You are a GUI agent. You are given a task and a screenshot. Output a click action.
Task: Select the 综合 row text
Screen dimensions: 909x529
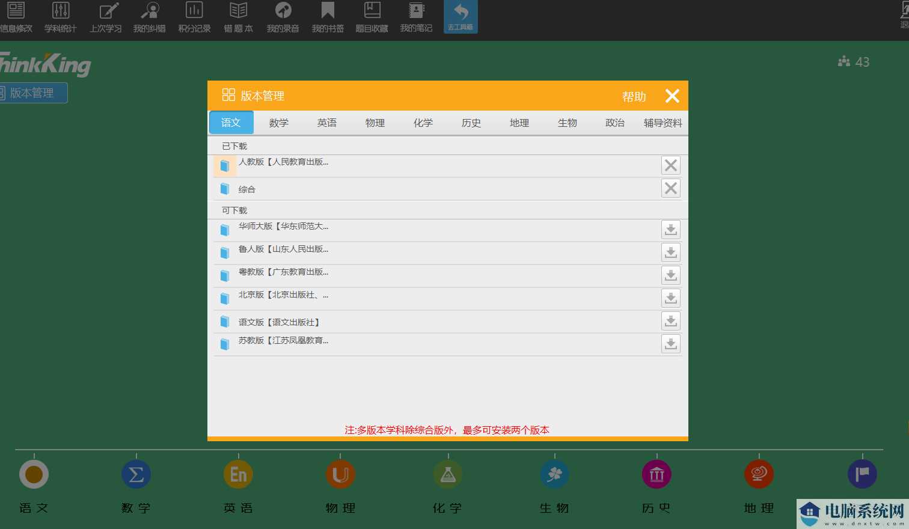[x=247, y=189]
